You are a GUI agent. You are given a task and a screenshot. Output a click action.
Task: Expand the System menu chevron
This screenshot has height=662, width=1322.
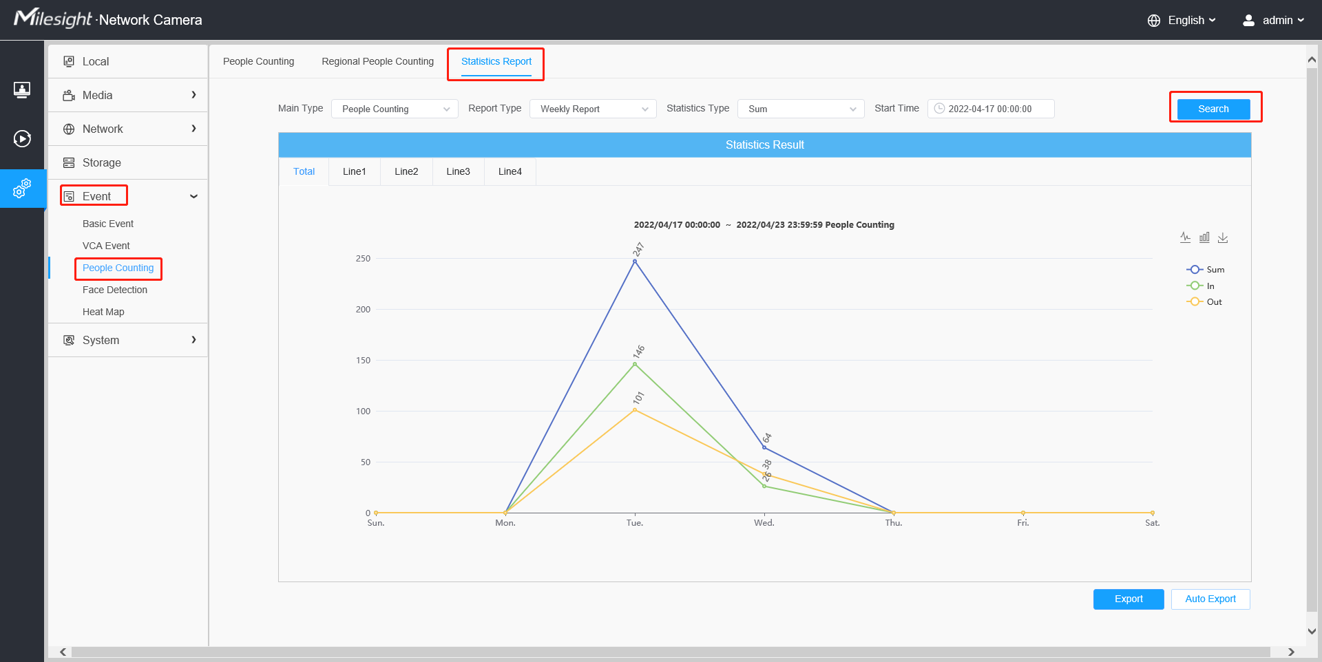[x=194, y=340]
